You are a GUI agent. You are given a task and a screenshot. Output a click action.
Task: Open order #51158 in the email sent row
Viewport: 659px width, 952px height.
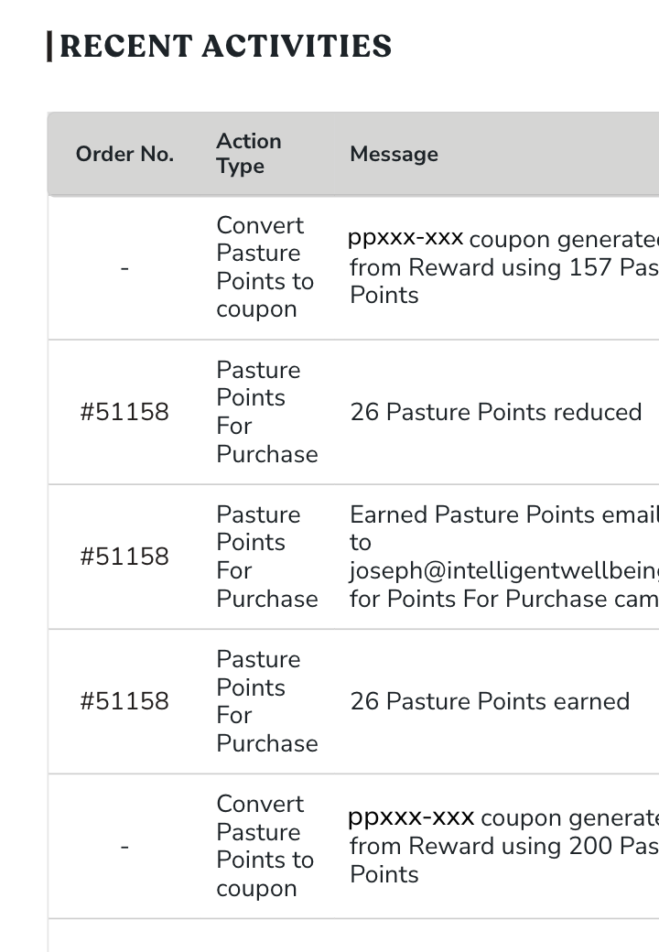point(124,557)
